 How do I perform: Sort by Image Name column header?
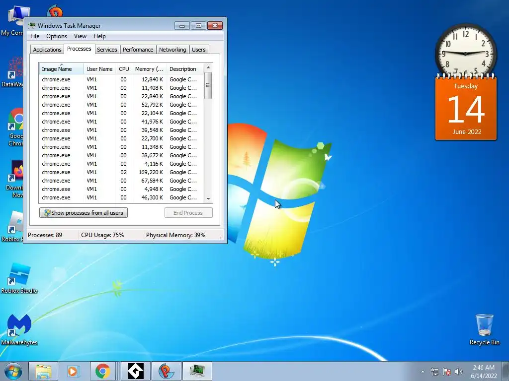(61, 69)
